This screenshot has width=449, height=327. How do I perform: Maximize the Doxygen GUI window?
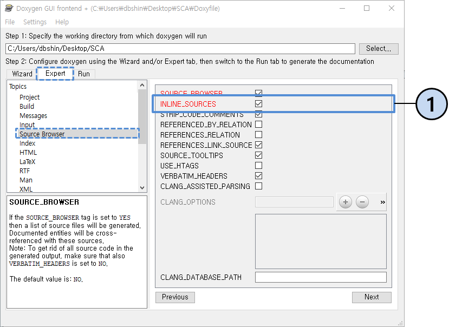[x=367, y=8]
